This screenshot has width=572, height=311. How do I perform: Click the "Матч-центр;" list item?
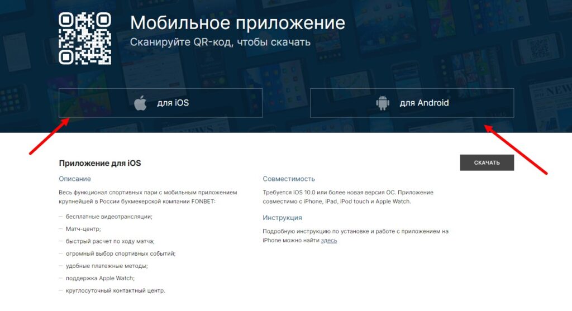(83, 229)
